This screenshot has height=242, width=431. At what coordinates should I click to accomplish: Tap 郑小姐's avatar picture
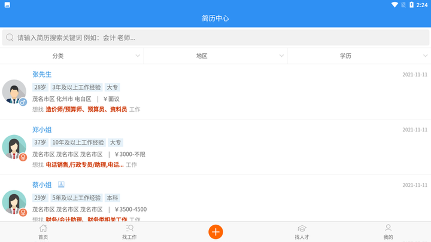pyautogui.click(x=14, y=146)
